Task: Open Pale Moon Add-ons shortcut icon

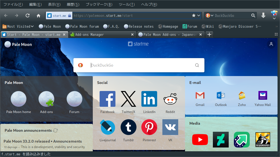Action: tap(46, 99)
